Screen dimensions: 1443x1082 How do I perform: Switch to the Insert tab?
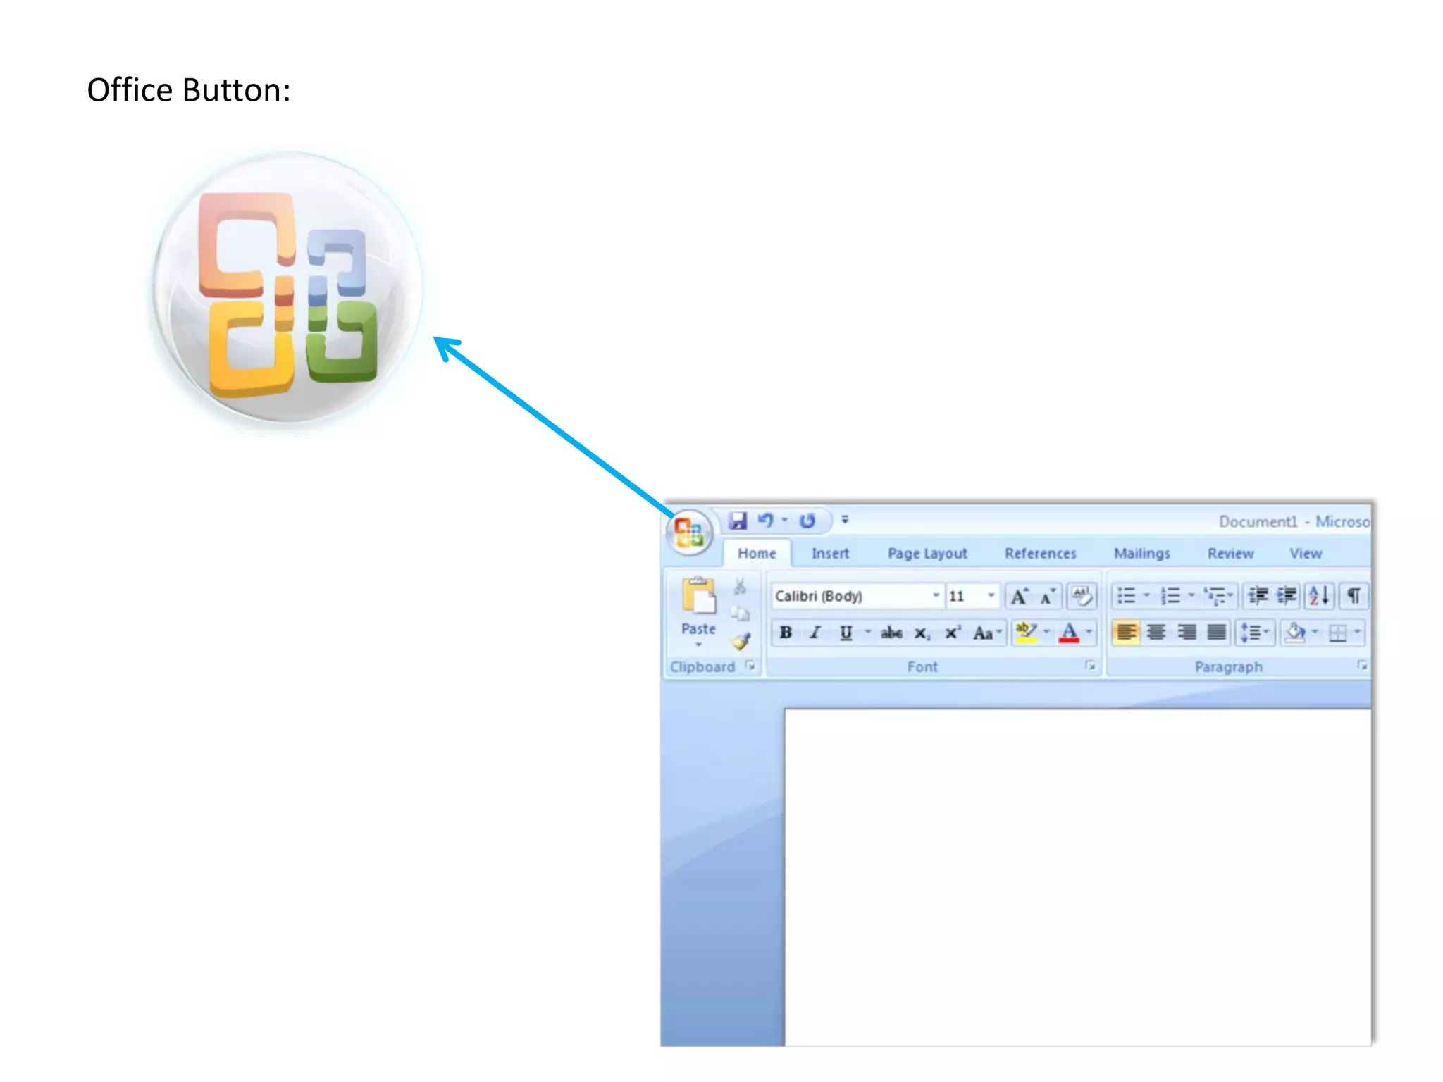click(830, 554)
